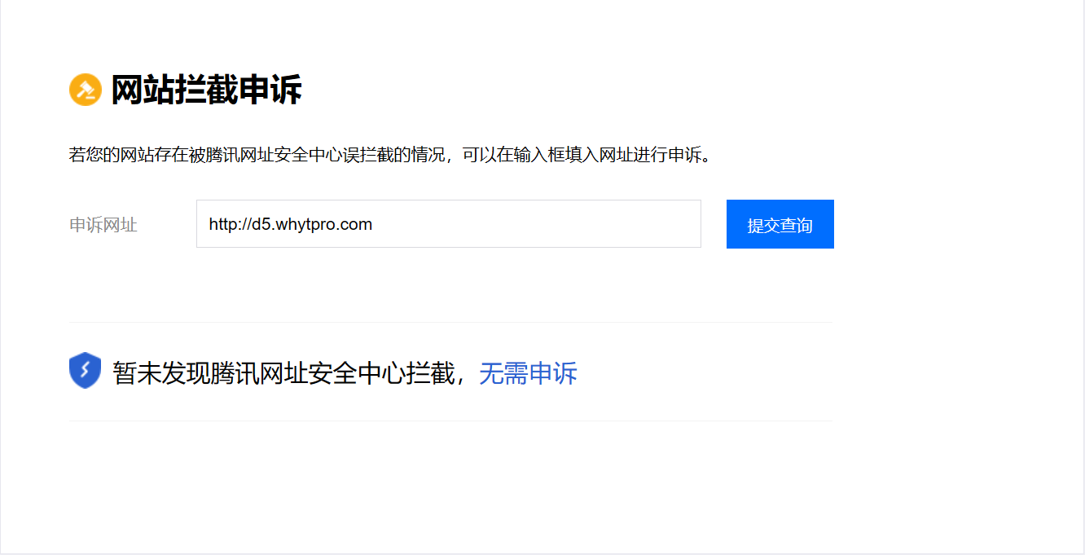Click the description text about 腾讯网址安全中心误拦截
The height and width of the screenshot is (555, 1085).
point(391,155)
